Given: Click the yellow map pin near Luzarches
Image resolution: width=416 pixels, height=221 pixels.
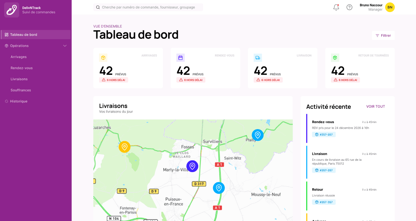Looking at the screenshot, I should click(x=124, y=146).
